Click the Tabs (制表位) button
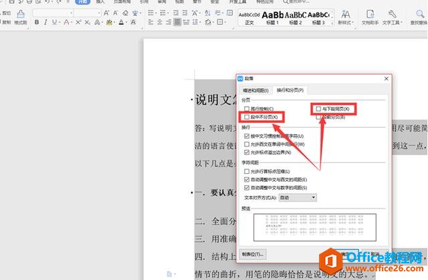The width and height of the screenshot is (428, 280). [253, 254]
